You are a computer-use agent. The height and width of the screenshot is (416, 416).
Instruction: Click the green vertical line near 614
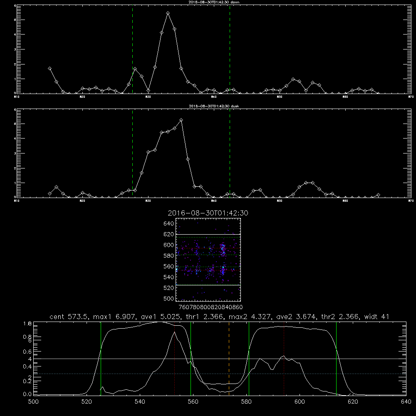pyautogui.click(x=336, y=359)
